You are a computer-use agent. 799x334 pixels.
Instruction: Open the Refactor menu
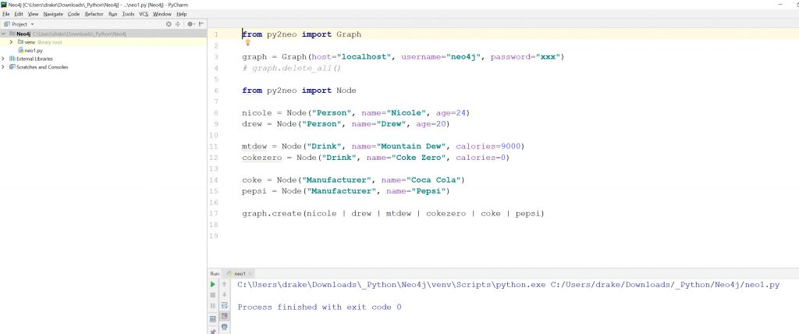click(x=94, y=14)
